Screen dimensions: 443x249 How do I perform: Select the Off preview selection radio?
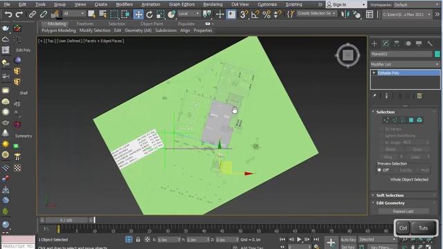click(x=379, y=170)
